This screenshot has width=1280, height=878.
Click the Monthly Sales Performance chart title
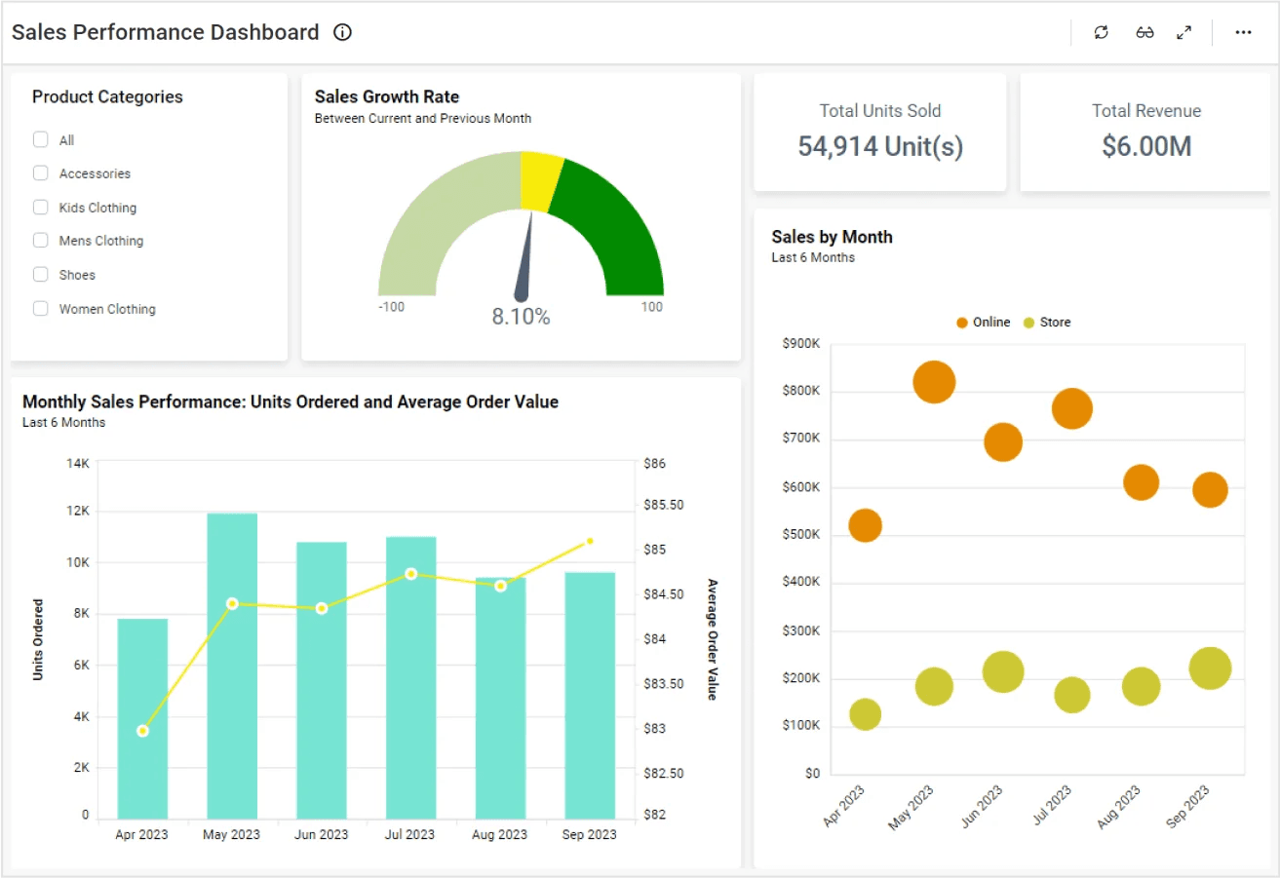click(x=291, y=401)
